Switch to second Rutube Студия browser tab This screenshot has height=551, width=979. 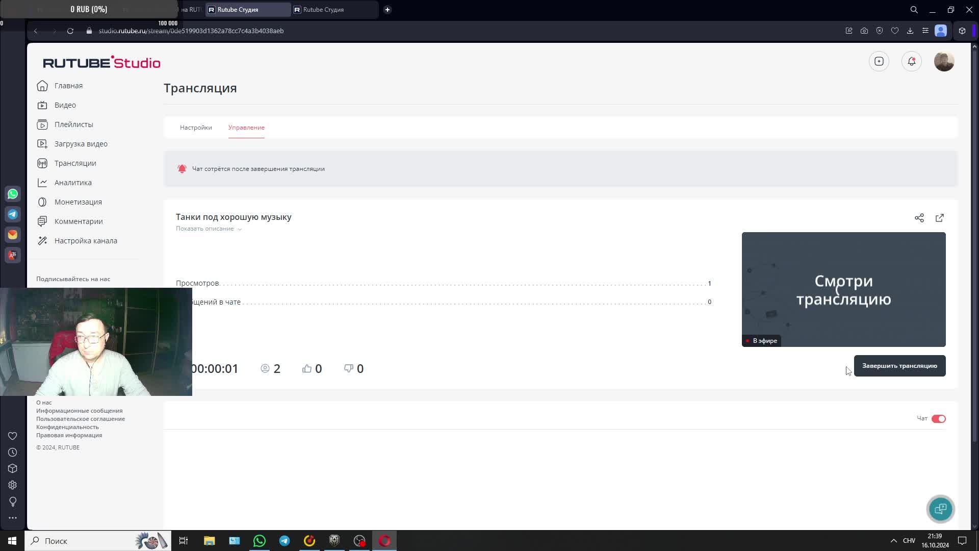pos(333,9)
